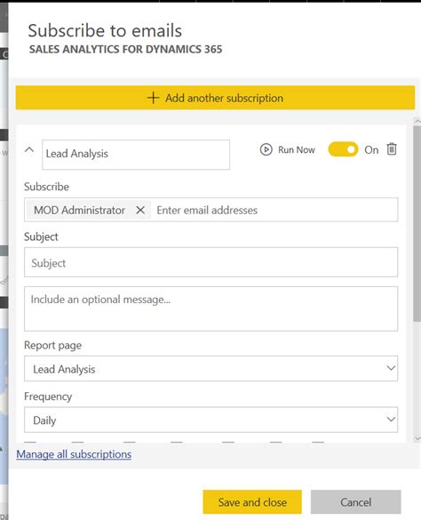The width and height of the screenshot is (421, 520).
Task: Cancel the subscription dialog
Action: 355,501
